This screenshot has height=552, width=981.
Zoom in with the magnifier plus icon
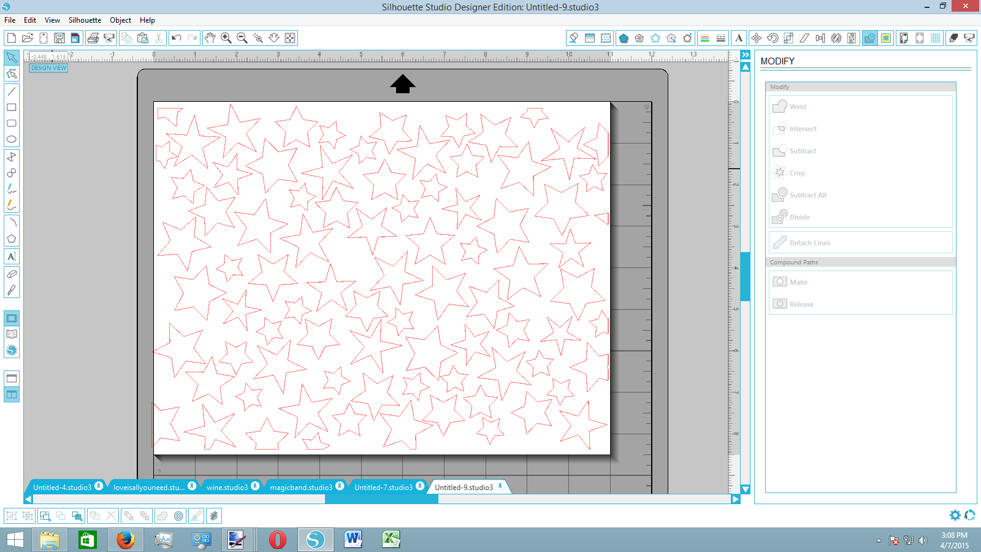pos(226,38)
